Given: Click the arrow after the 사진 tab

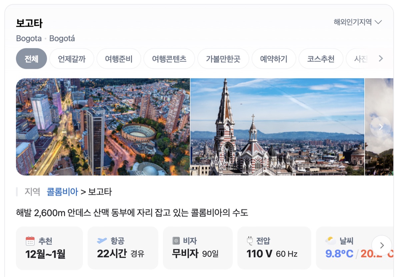Looking at the screenshot, I should coord(380,58).
